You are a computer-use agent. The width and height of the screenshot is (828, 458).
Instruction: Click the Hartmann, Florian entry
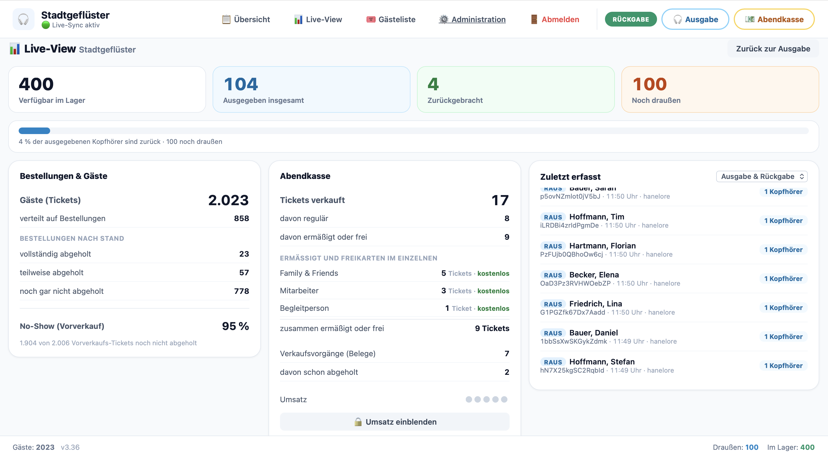(674, 250)
